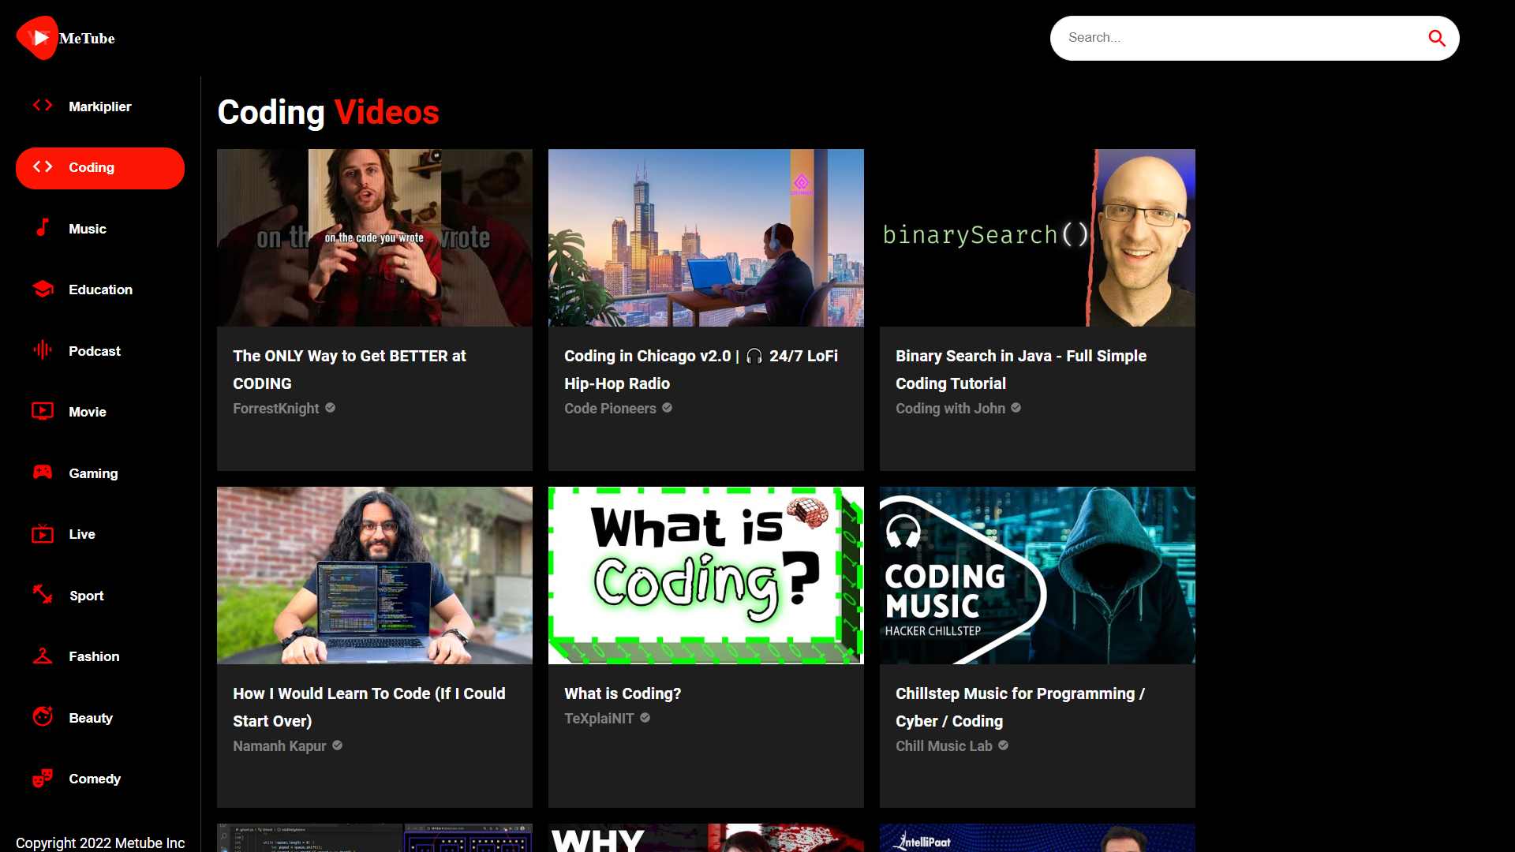This screenshot has width=1515, height=852.
Task: Select the Fashion hanger icon
Action: (42, 656)
